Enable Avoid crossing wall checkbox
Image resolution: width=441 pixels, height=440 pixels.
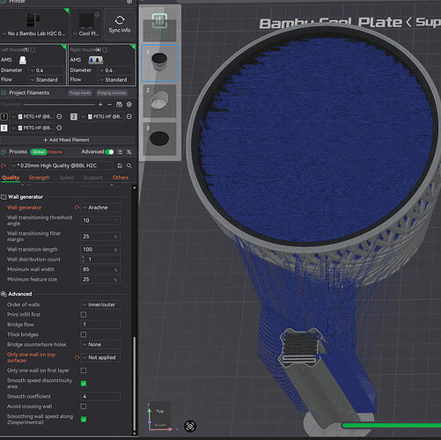[84, 407]
